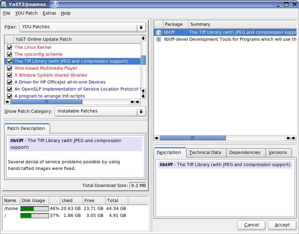The image size is (299, 234).
Task: Click package list right scroll arrow
Action: pos(294,138)
